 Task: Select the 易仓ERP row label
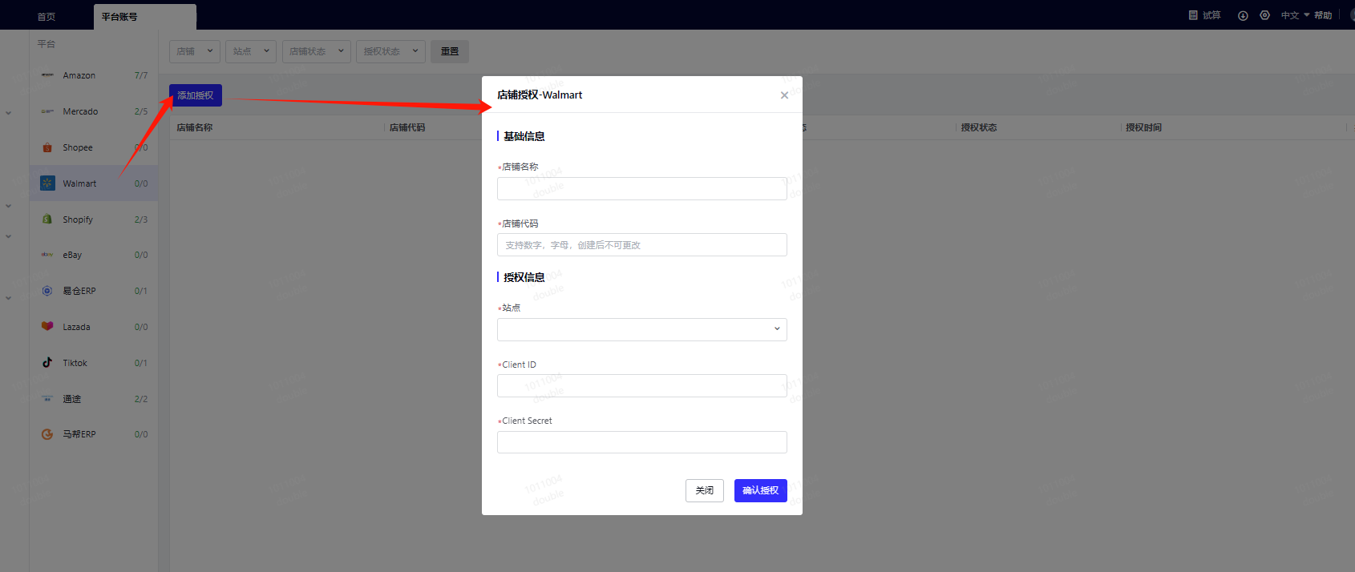point(79,291)
